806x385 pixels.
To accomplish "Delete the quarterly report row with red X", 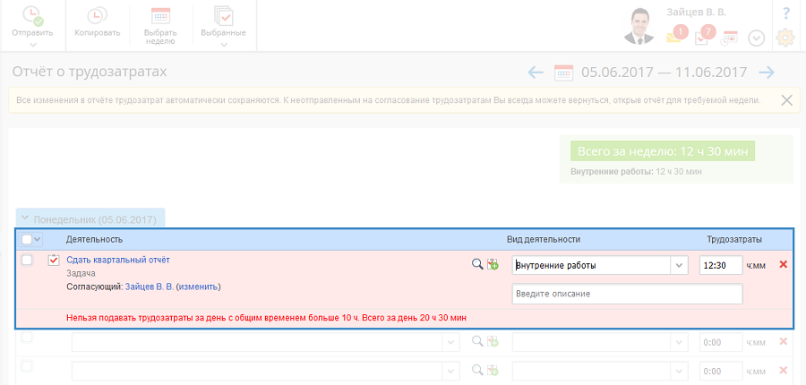I will click(x=784, y=265).
